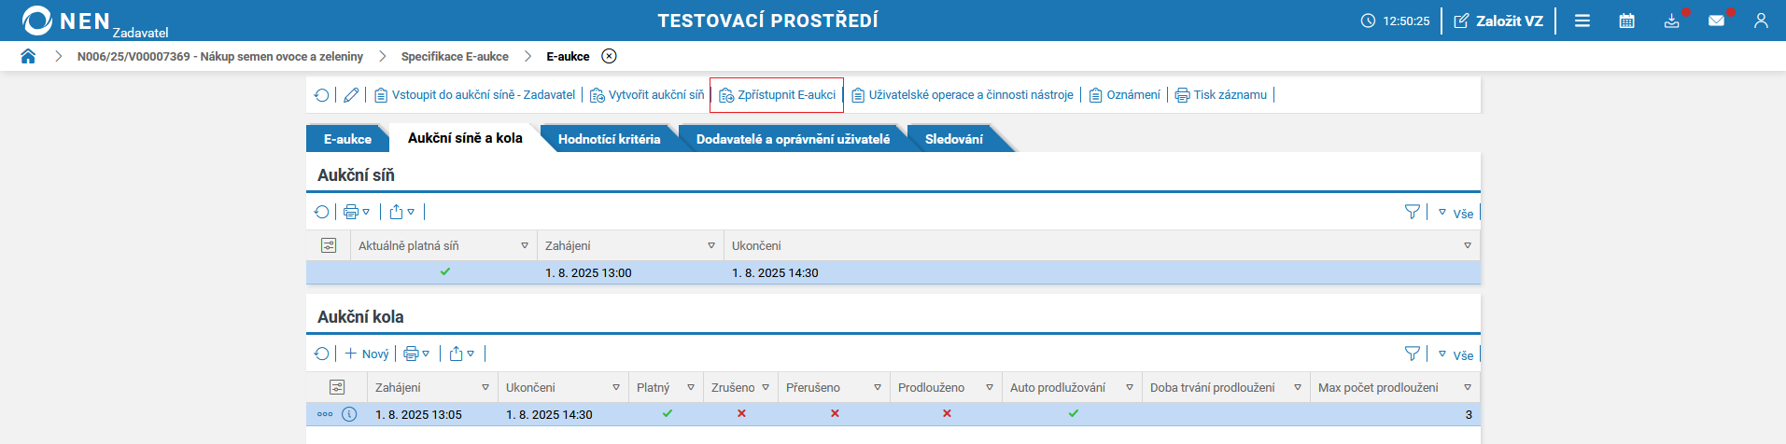Open user profile icon
Viewport: 1786px width, 444px height.
click(x=1762, y=21)
